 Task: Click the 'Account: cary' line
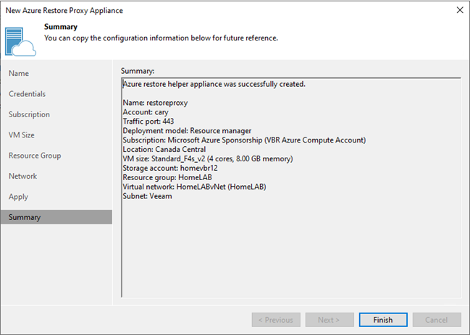point(146,112)
